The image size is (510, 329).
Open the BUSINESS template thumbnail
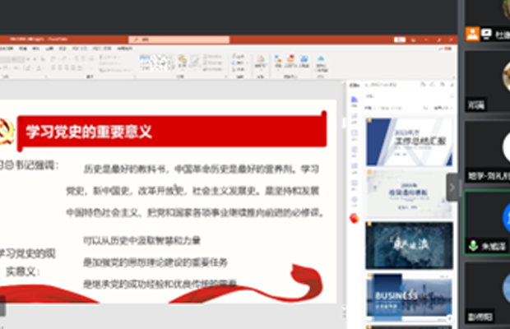[x=409, y=296]
